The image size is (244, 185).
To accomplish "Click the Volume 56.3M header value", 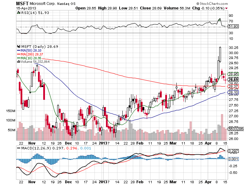I will tap(177, 8).
